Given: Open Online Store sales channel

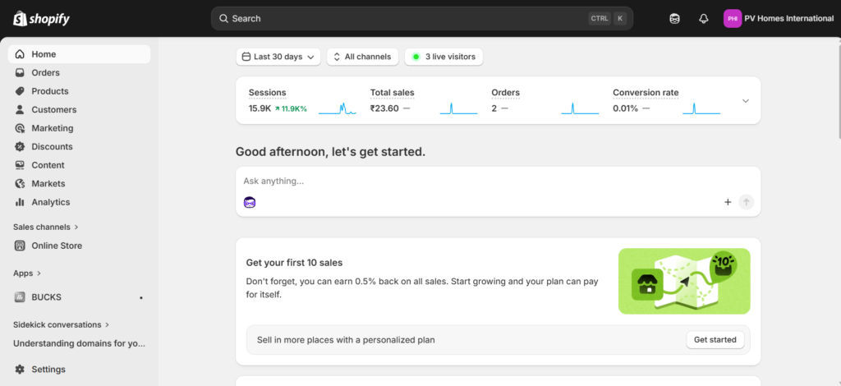Looking at the screenshot, I should [x=57, y=246].
